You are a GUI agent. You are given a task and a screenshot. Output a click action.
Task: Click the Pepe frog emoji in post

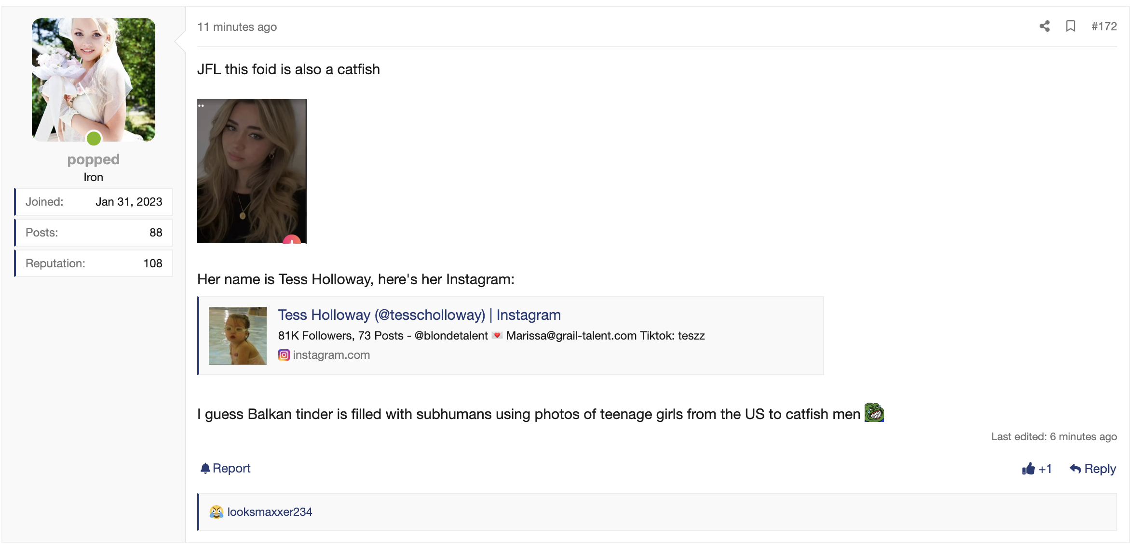(x=874, y=413)
